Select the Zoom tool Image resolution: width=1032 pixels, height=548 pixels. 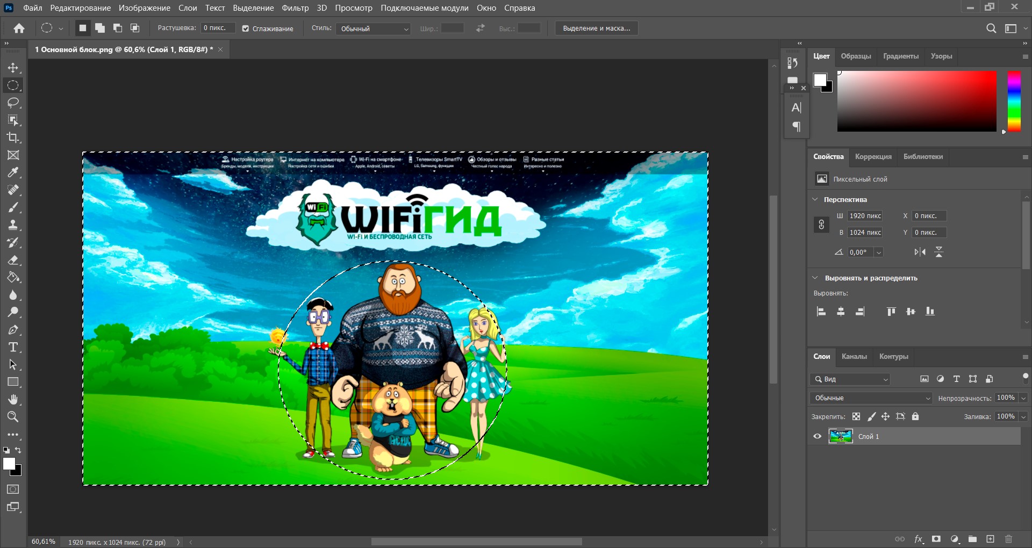click(13, 417)
